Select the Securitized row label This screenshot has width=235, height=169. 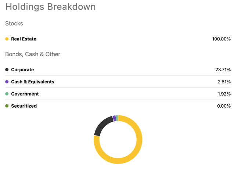tap(24, 106)
